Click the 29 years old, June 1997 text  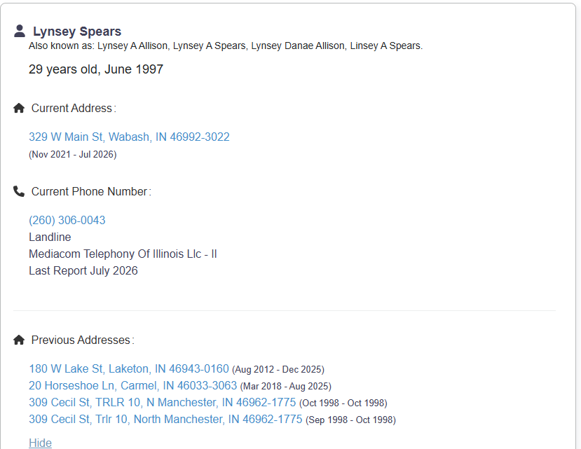click(96, 69)
